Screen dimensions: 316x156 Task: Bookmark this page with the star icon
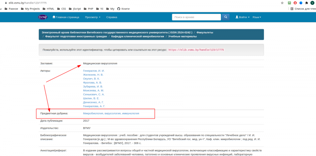click(282, 3)
